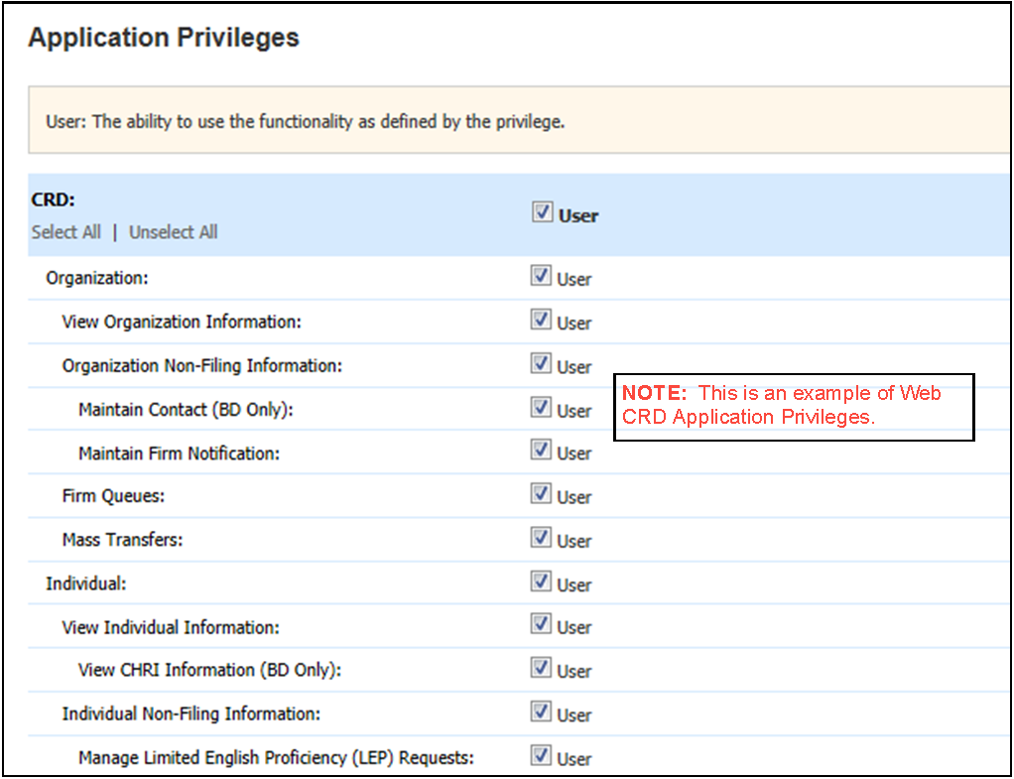
Task: Select the Organization: privilege row label
Action: click(x=96, y=278)
